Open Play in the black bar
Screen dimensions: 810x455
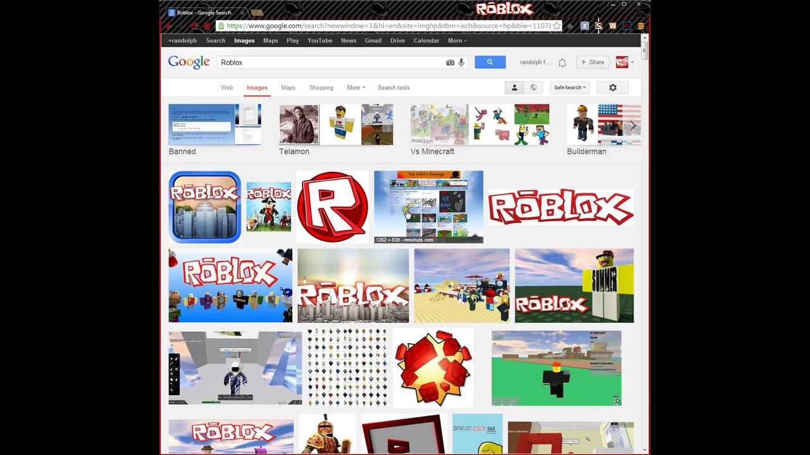click(x=292, y=40)
